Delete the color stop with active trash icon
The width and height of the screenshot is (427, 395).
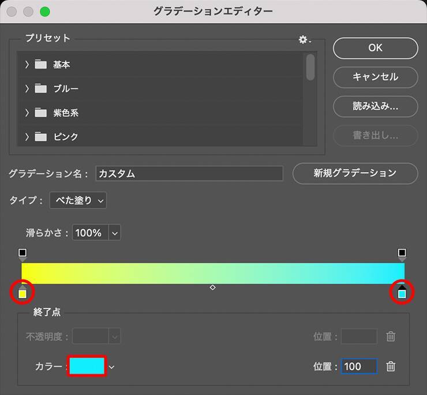click(391, 366)
